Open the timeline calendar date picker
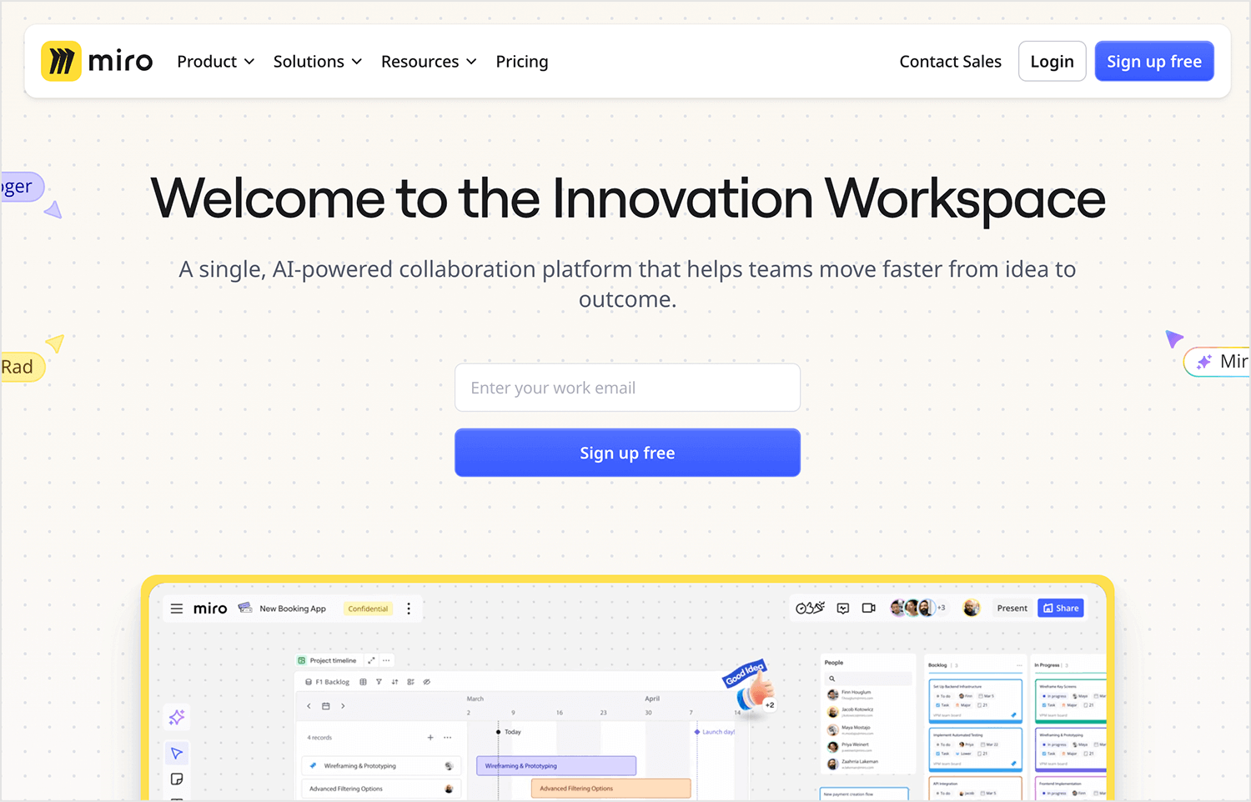Viewport: 1251px width, 802px height. click(x=326, y=706)
